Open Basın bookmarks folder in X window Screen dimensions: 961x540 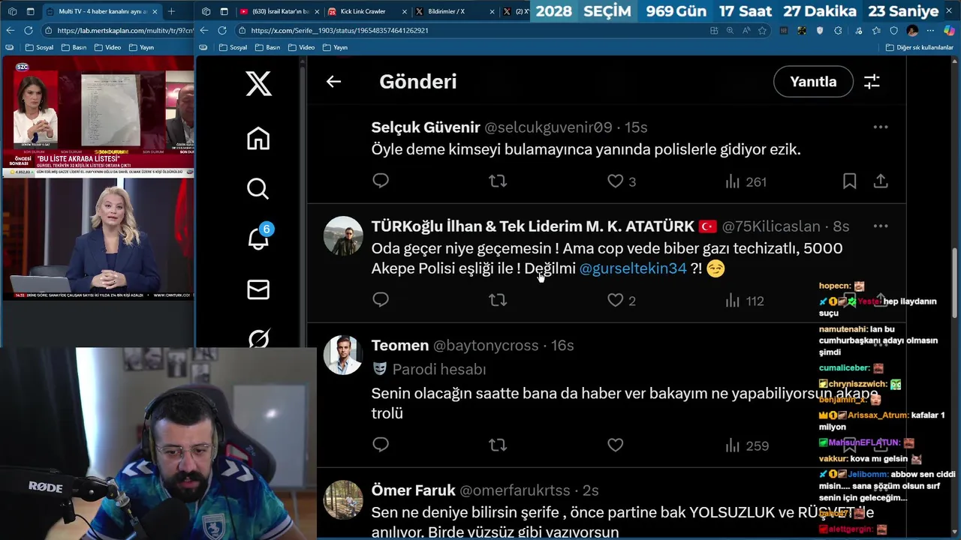(x=267, y=47)
